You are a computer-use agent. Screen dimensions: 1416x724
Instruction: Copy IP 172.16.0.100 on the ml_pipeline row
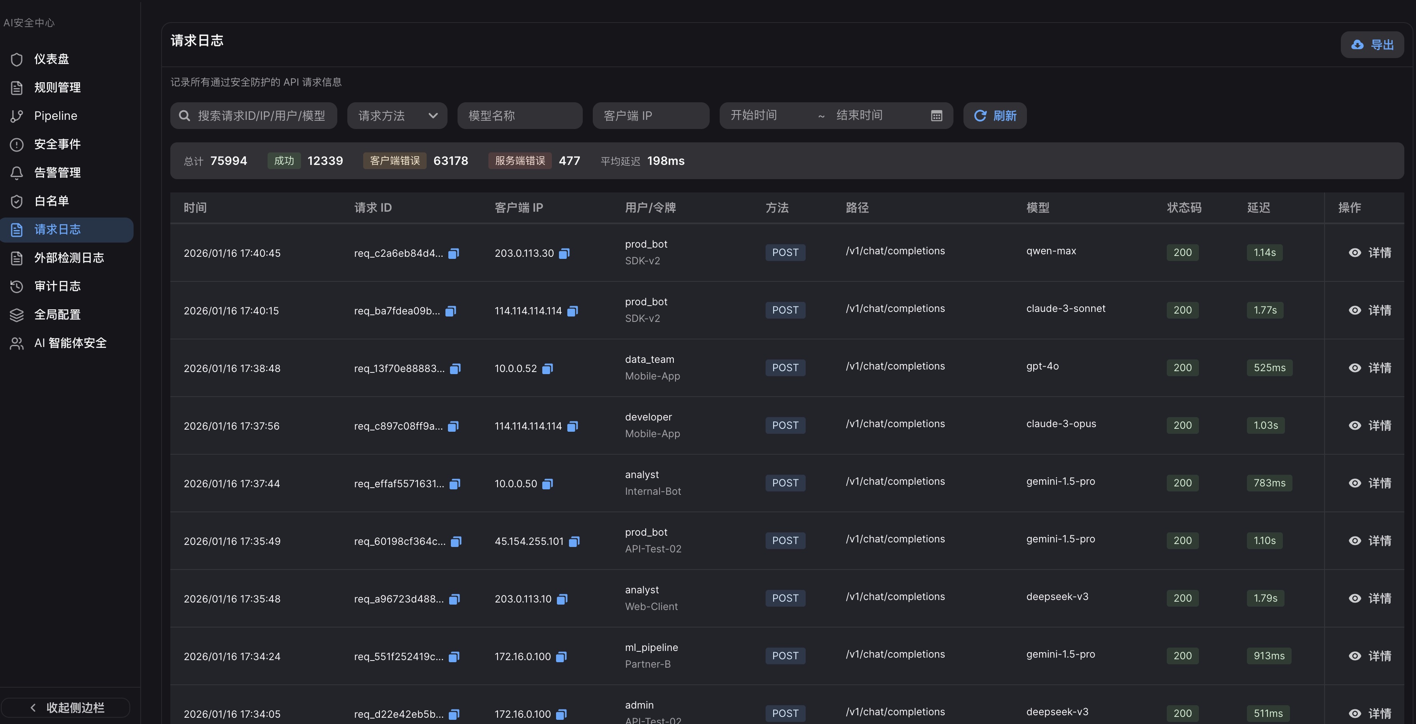561,657
